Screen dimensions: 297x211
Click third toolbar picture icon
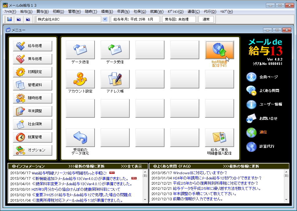pyautogui.click(x=28, y=19)
